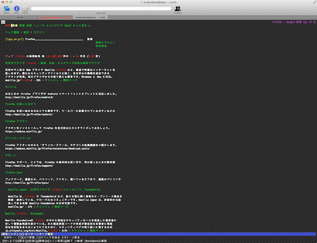Click the もっと見る link
The height and width of the screenshot is (243, 317).
pos(81,25)
